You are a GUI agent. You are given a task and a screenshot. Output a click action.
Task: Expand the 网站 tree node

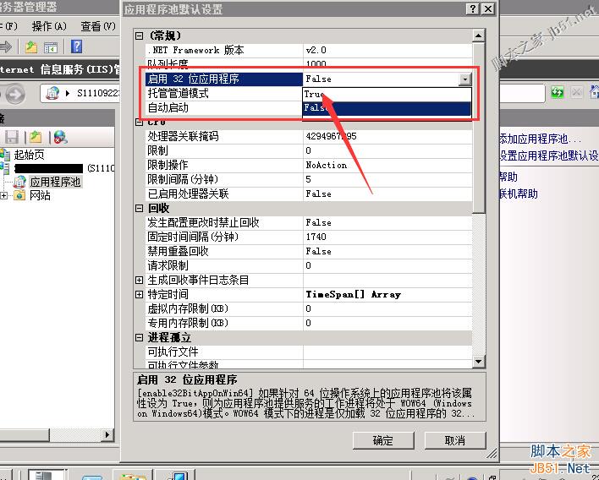tap(5, 195)
